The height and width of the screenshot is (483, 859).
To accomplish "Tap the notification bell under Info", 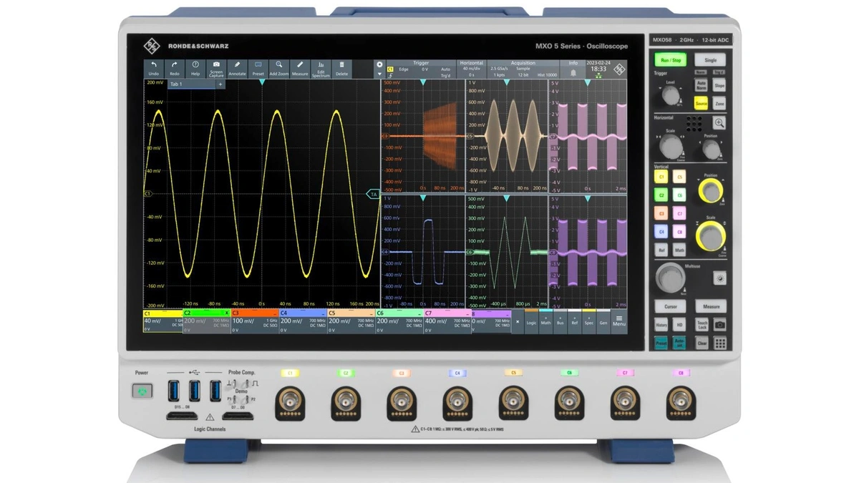I will click(573, 72).
